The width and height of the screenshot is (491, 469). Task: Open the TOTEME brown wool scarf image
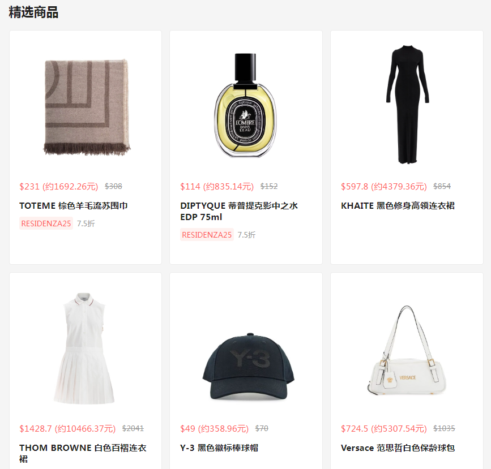click(x=87, y=107)
